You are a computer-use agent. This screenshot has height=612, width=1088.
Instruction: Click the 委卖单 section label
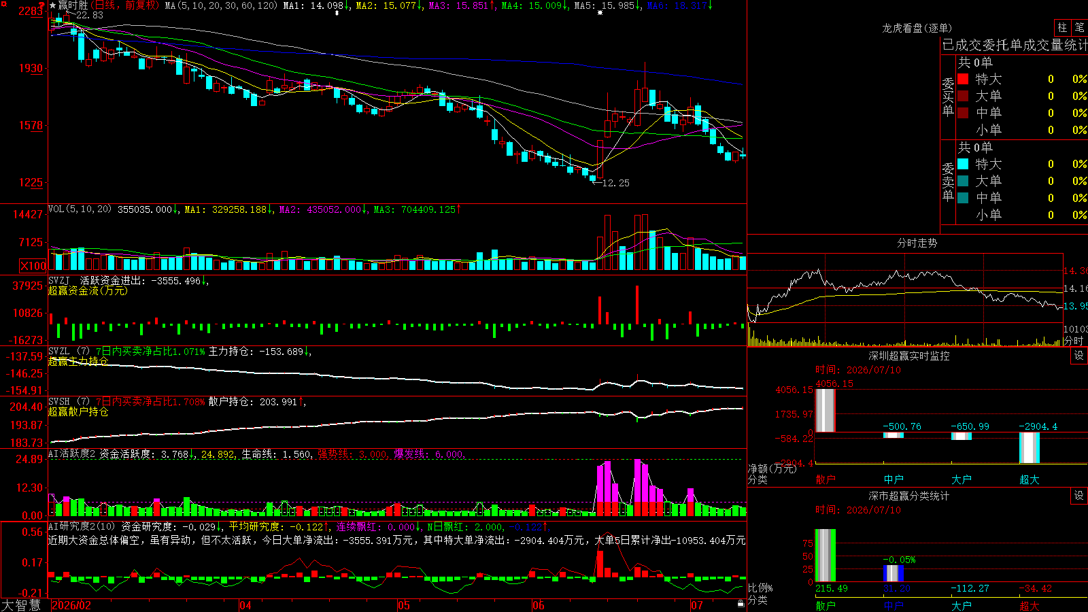point(948,182)
